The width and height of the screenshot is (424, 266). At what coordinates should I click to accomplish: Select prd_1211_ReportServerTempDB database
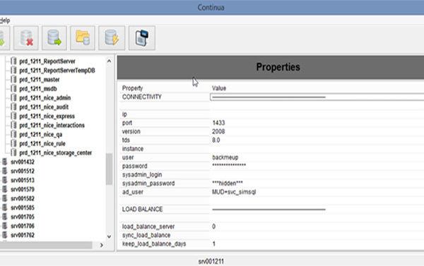[57, 71]
